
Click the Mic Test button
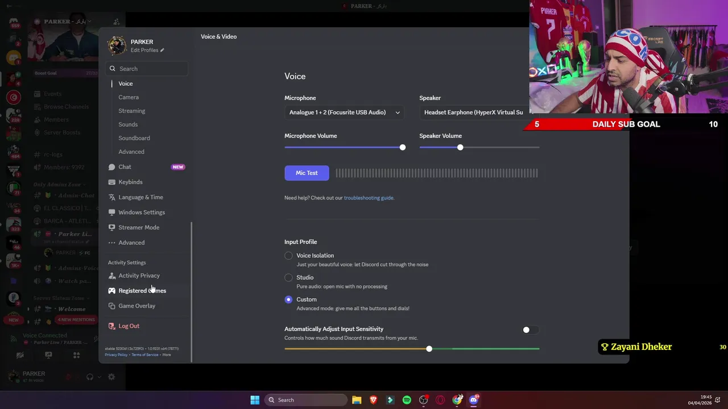pos(307,173)
